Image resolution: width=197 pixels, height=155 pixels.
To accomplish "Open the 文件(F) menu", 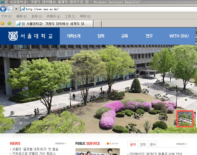I will click(7, 16).
